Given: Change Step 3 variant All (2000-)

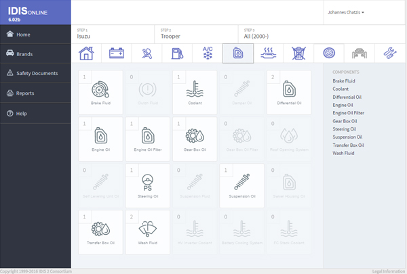Looking at the screenshot, I should [322, 35].
